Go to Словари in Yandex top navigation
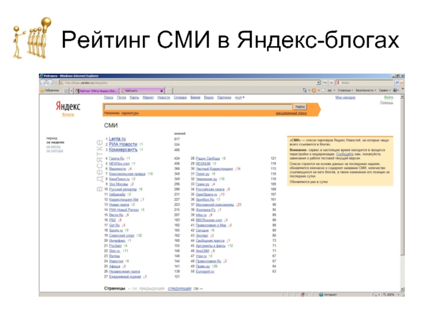430x323 pixels. point(180,97)
